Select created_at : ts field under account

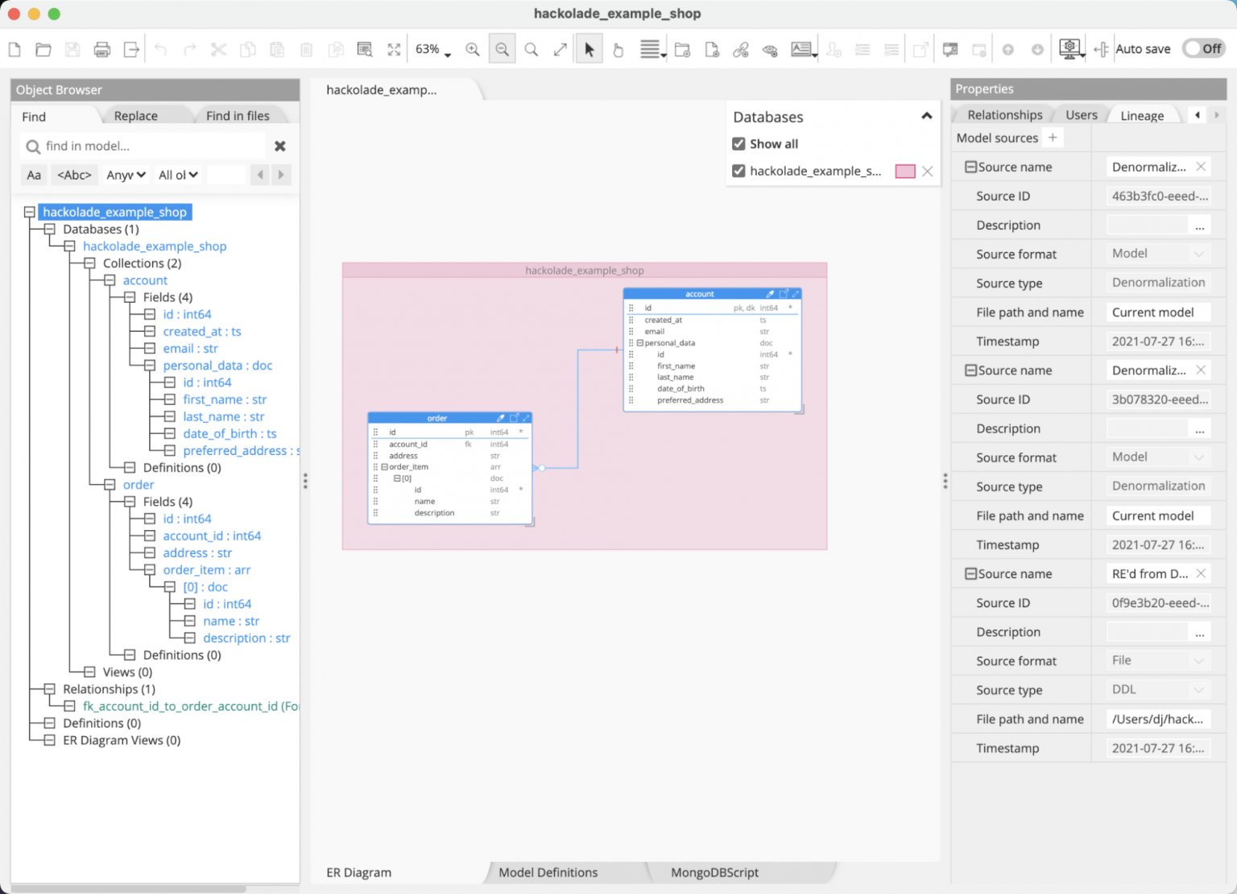(201, 331)
